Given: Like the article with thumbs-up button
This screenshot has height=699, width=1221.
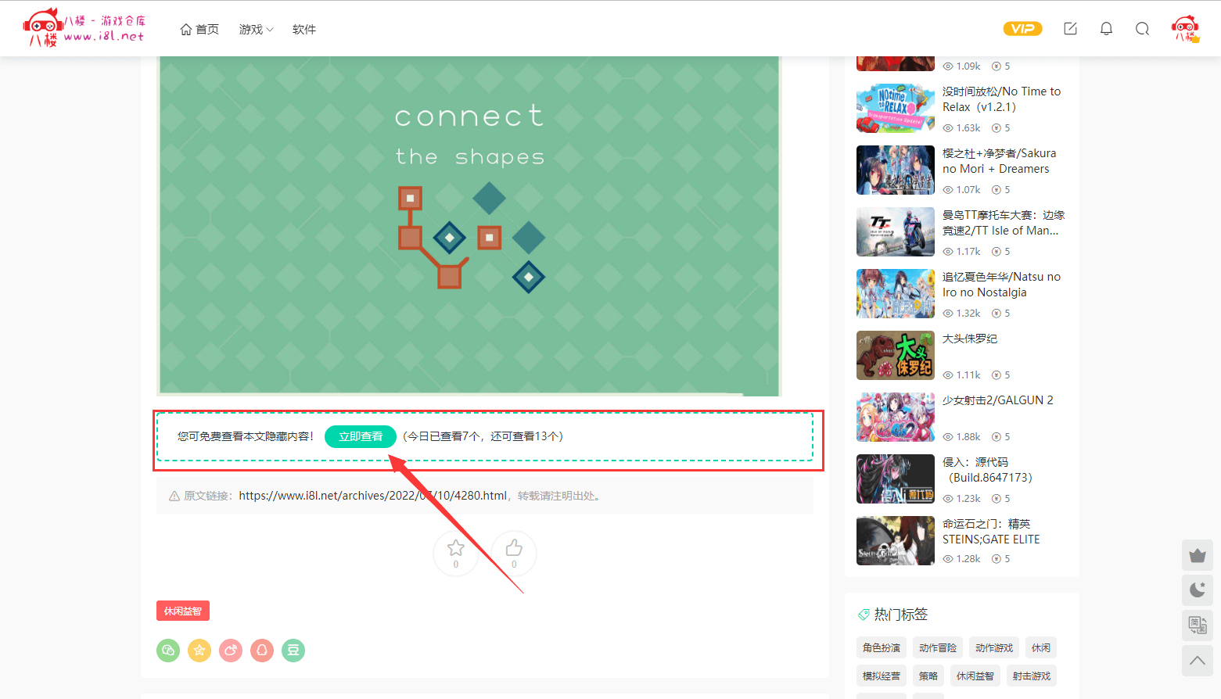Looking at the screenshot, I should point(514,553).
